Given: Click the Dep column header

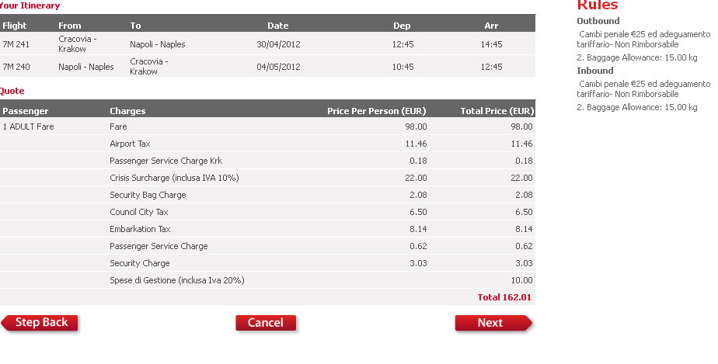Looking at the screenshot, I should coord(402,26).
